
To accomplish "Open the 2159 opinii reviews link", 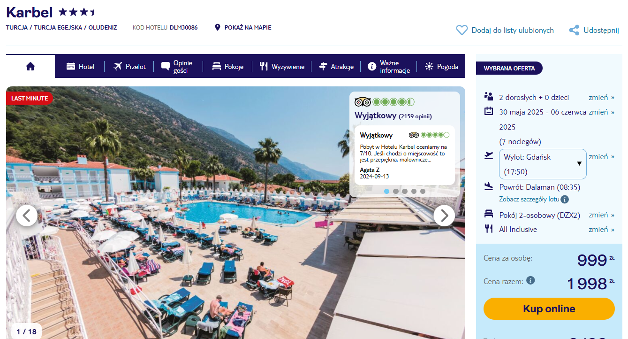I will (415, 116).
